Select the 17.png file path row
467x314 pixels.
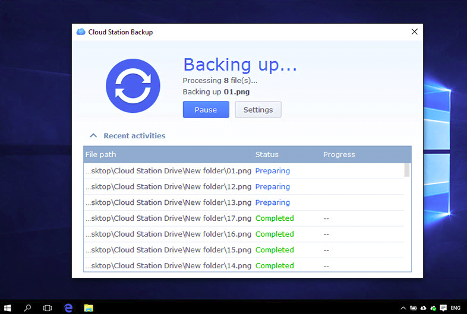[244, 218]
